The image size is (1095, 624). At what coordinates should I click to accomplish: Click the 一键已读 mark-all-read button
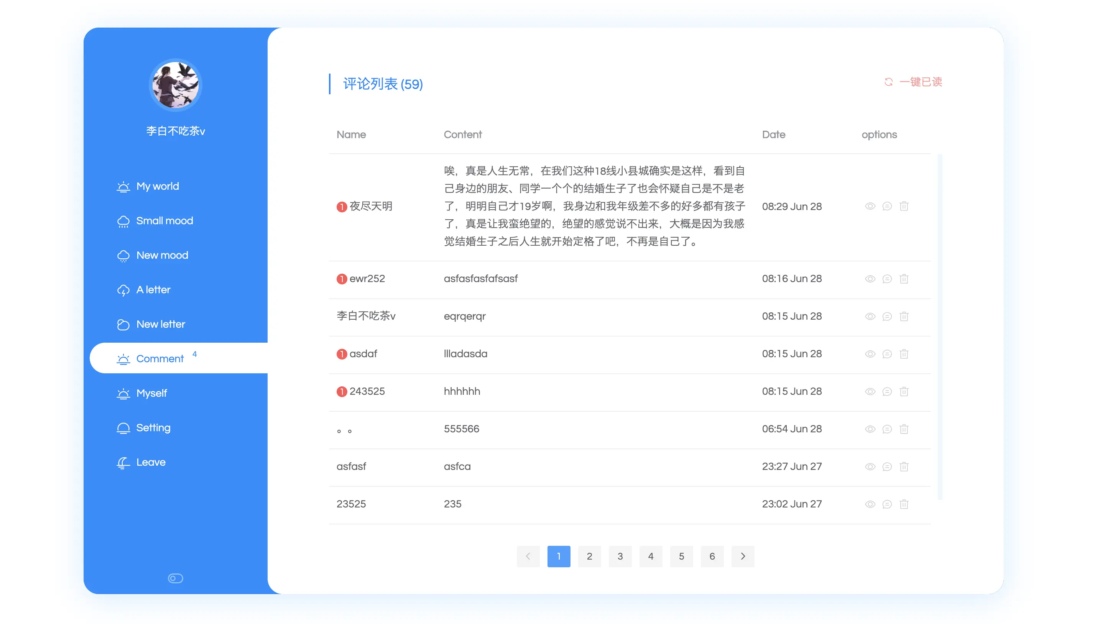tap(913, 82)
